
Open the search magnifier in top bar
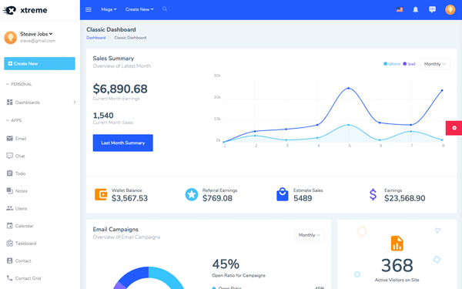(165, 9)
